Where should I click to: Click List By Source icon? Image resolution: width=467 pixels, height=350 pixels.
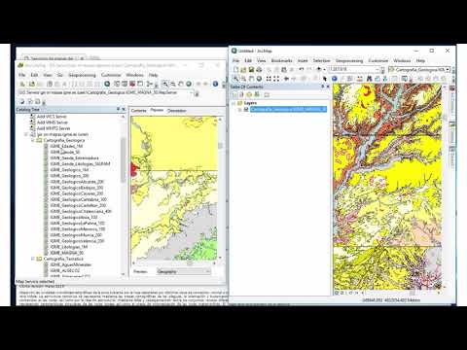click(x=241, y=94)
